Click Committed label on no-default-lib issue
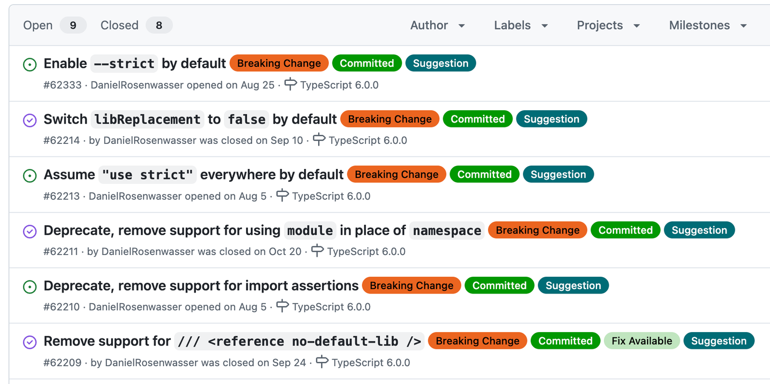The image size is (770, 384). [x=565, y=341]
